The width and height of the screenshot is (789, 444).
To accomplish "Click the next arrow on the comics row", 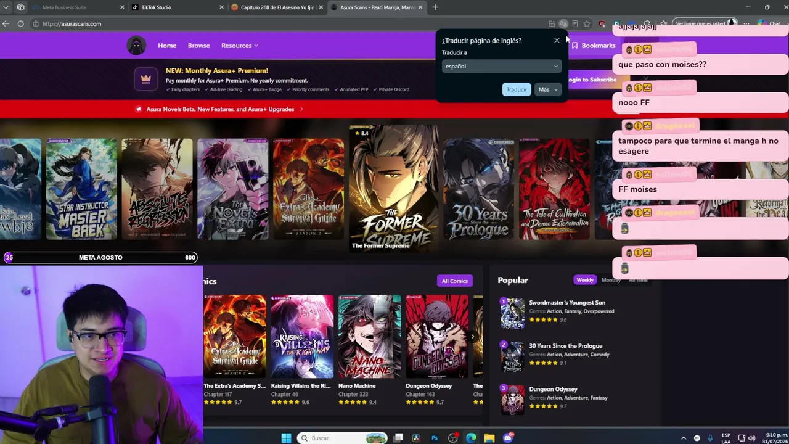I will (473, 337).
